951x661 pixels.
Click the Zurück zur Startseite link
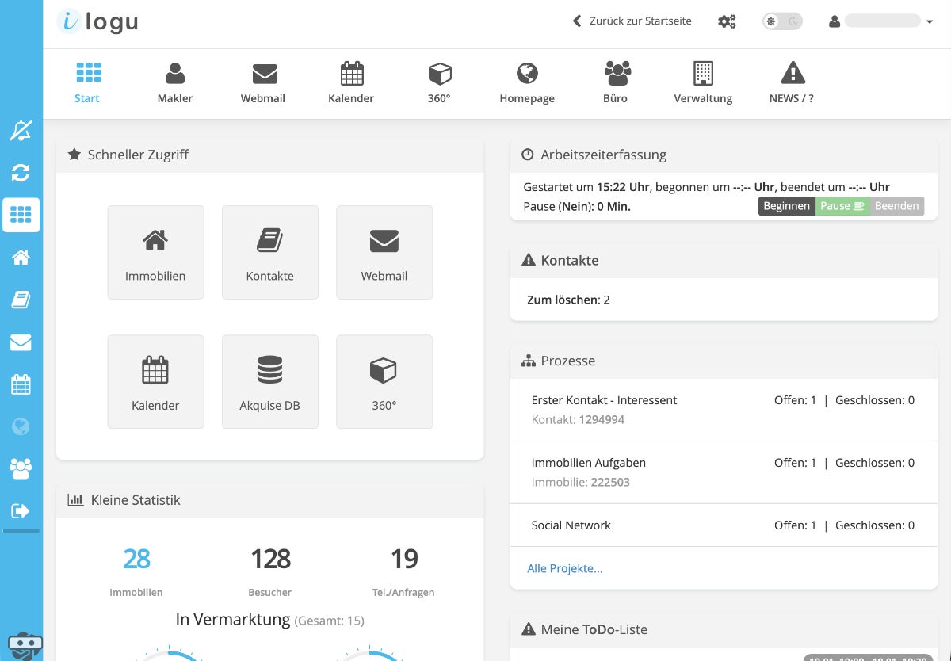coord(632,21)
